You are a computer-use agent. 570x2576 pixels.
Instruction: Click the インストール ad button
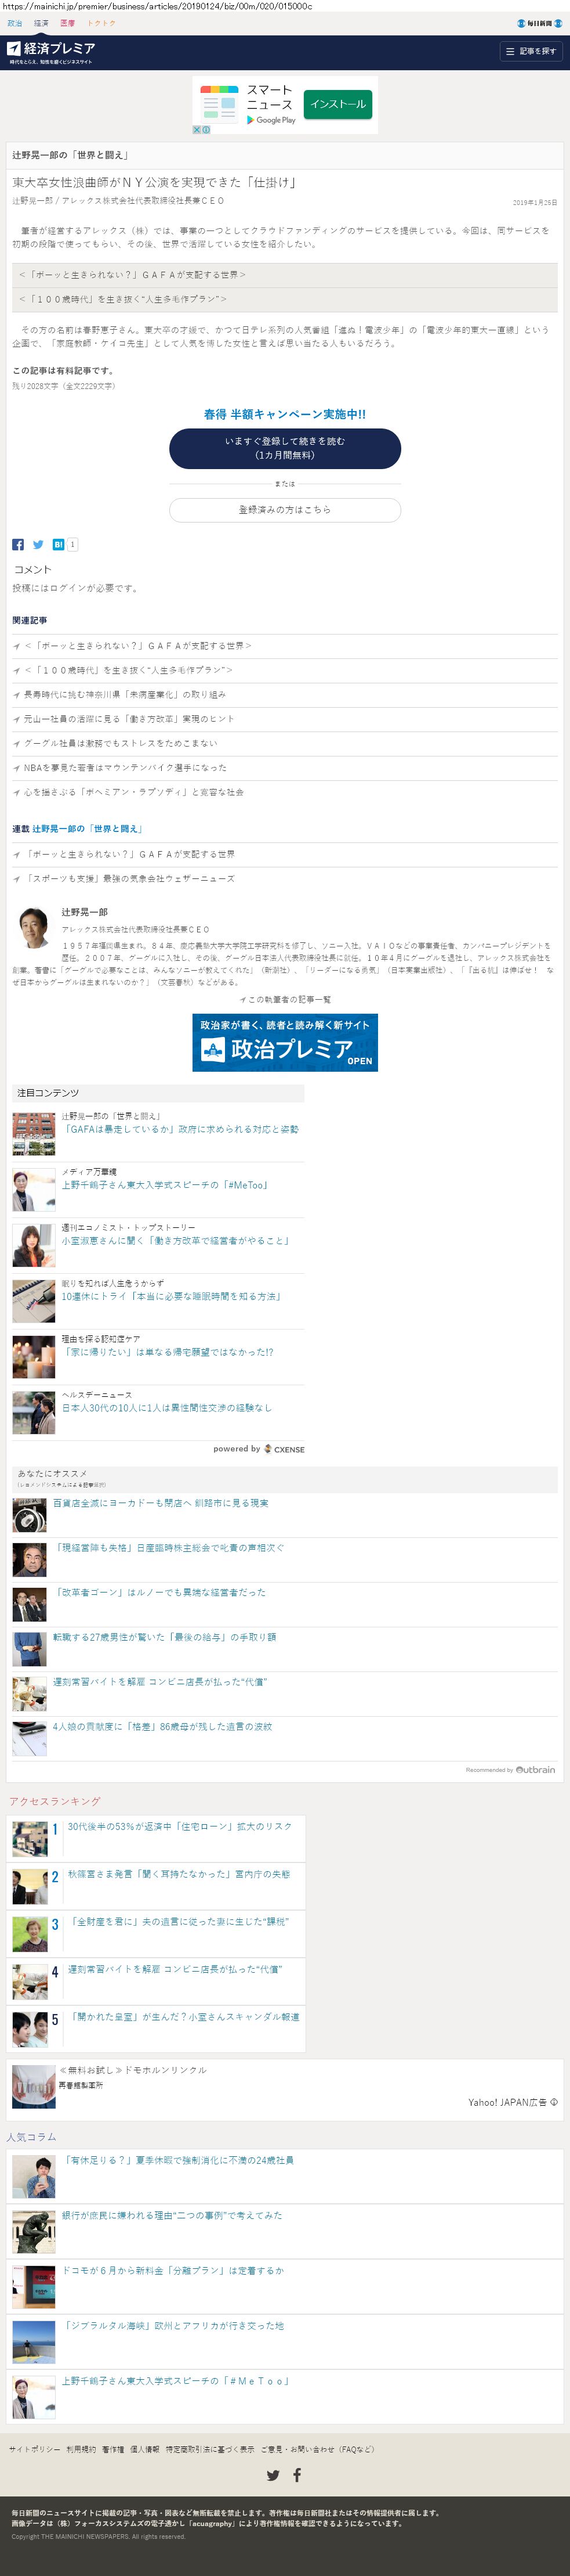pyautogui.click(x=337, y=104)
